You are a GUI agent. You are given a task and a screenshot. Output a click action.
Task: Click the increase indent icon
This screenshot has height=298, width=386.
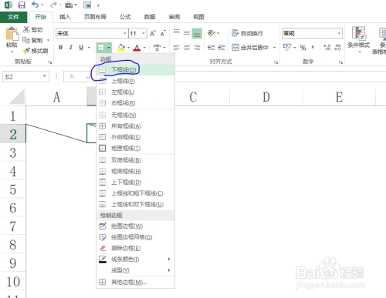coord(222,48)
